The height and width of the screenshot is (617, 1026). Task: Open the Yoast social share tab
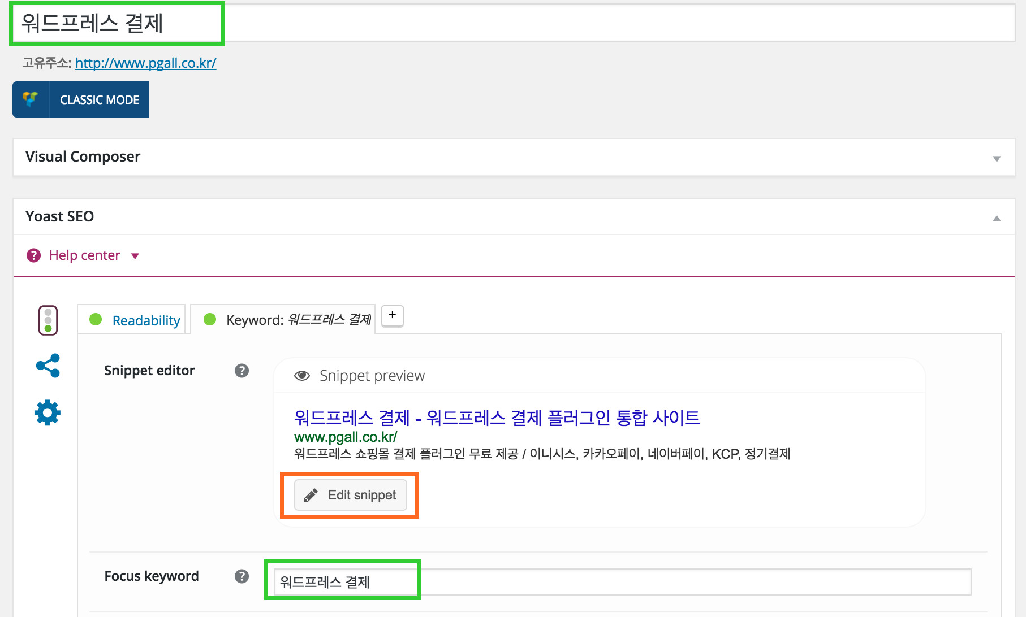coord(48,366)
